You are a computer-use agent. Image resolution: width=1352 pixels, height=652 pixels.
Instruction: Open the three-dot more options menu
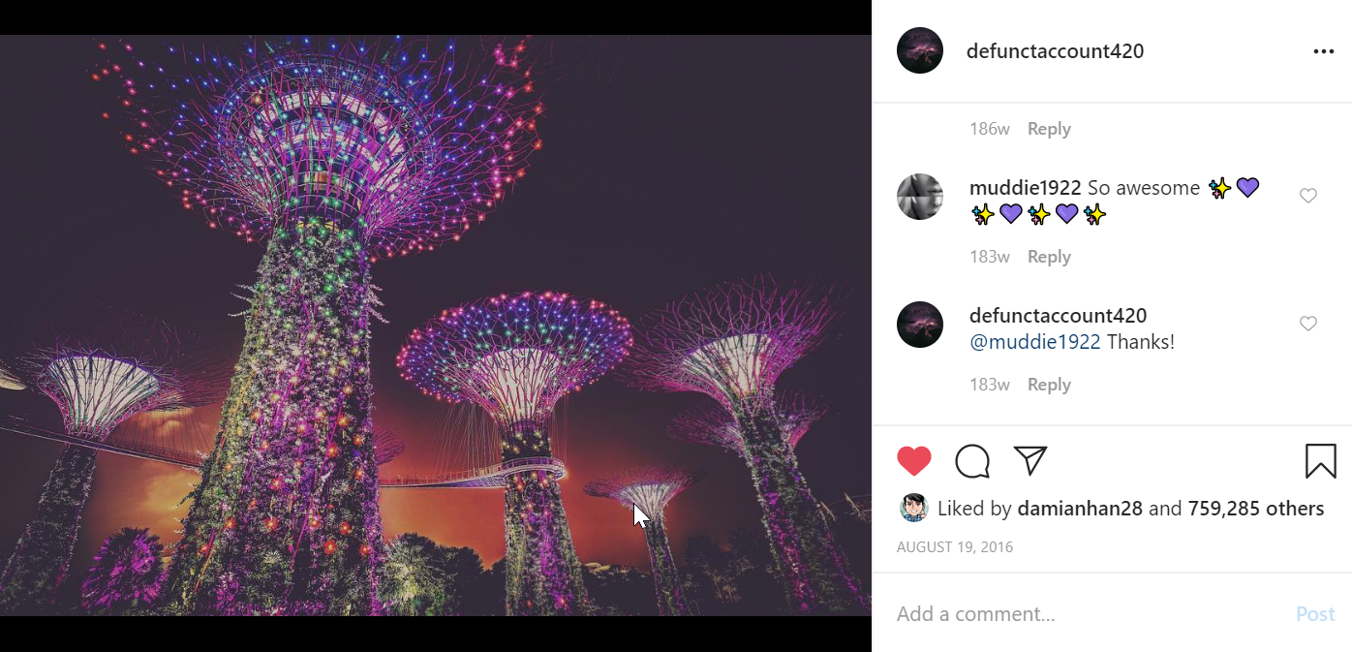[x=1323, y=51]
